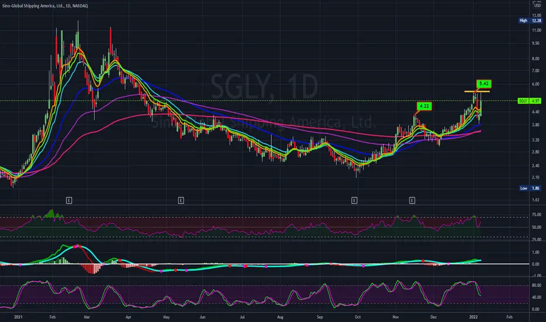Image resolution: width=546 pixels, height=322 pixels.
Task: Click the green 5.42 price callout
Action: (484, 84)
